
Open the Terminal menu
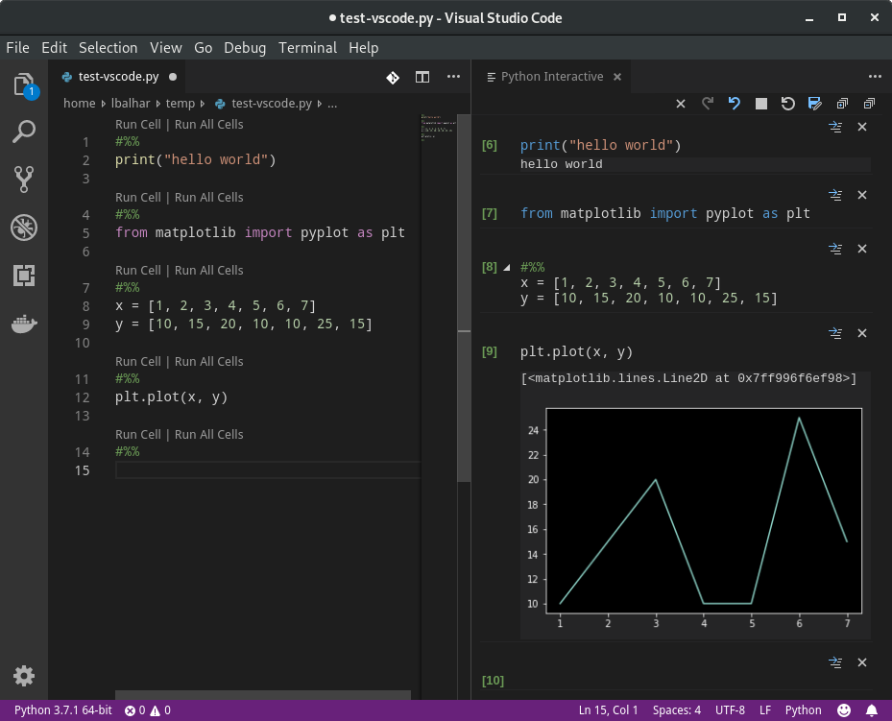point(307,48)
